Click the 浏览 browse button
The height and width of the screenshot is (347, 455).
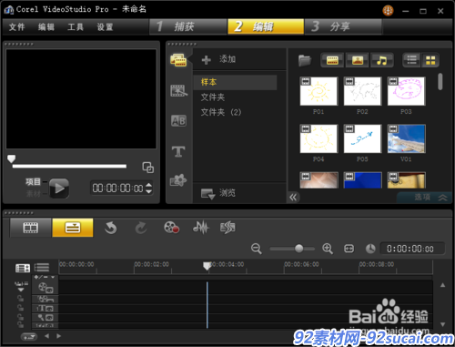click(x=218, y=193)
